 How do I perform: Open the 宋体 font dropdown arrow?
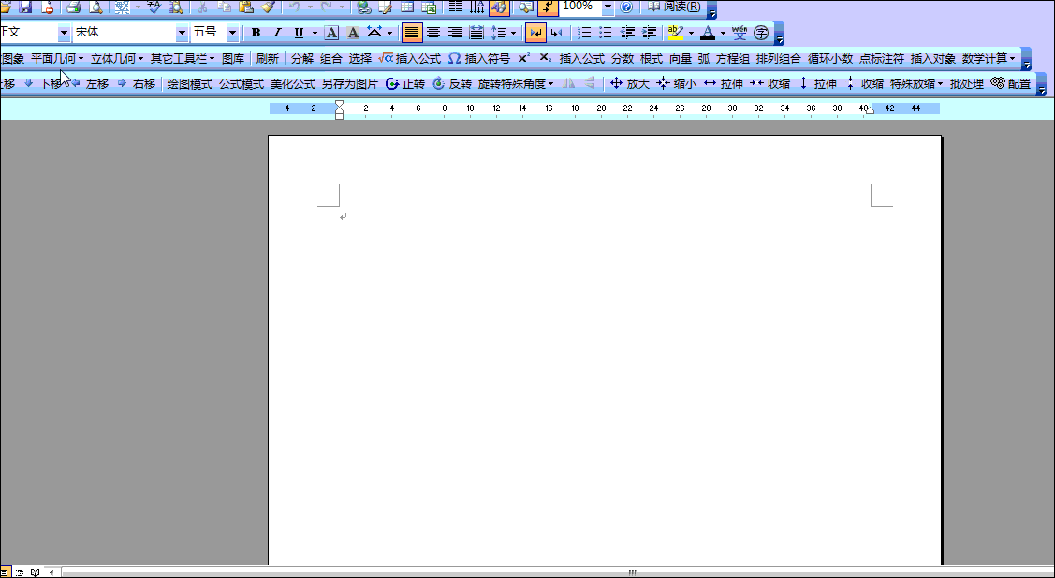pos(182,32)
